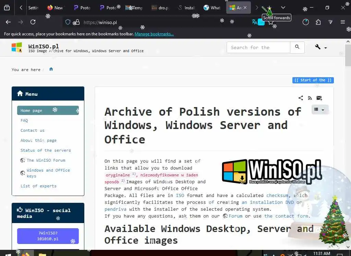Click the Menu panel header
This screenshot has height=256, width=351.
coord(48,94)
